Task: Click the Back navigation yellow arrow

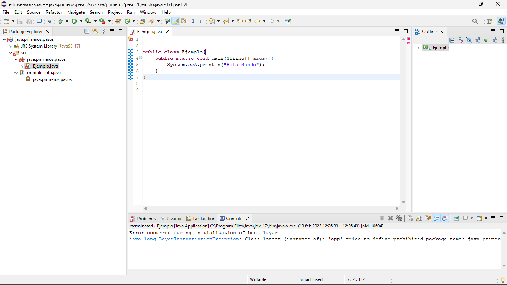Action: coord(257,22)
